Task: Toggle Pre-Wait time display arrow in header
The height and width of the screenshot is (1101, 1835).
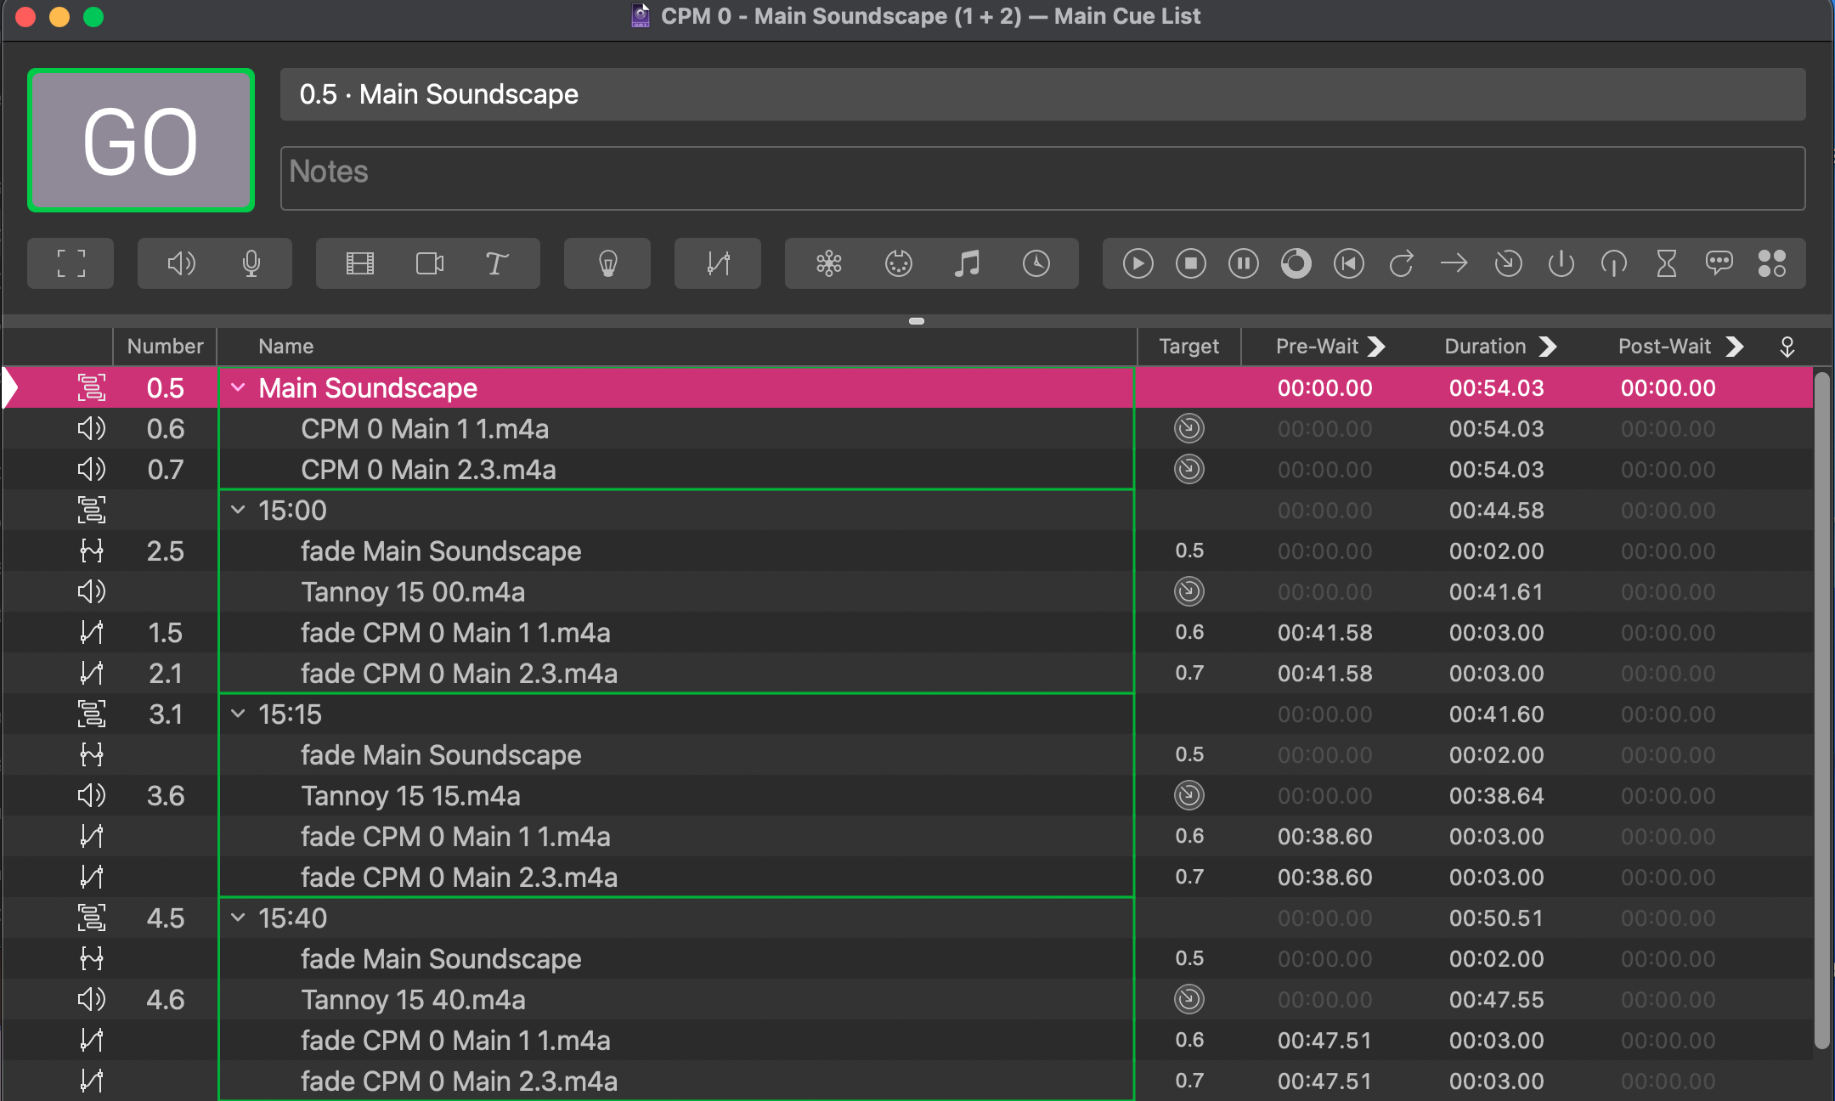Action: (x=1377, y=347)
